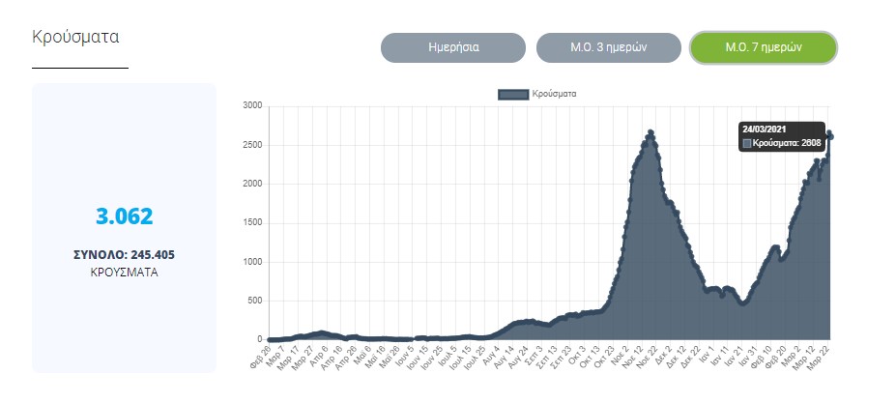Click the ΣΥΝΟΛΟ: 245.405 total text
This screenshot has height=403, width=896.
pyautogui.click(x=124, y=255)
